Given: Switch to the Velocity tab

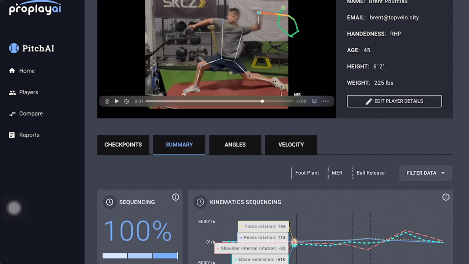Looking at the screenshot, I should pos(291,145).
